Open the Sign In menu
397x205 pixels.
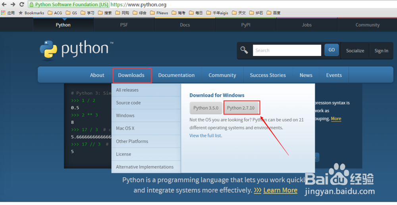381,50
